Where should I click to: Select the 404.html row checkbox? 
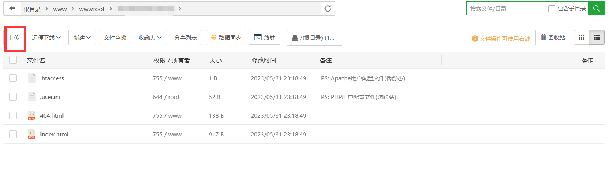pos(13,115)
